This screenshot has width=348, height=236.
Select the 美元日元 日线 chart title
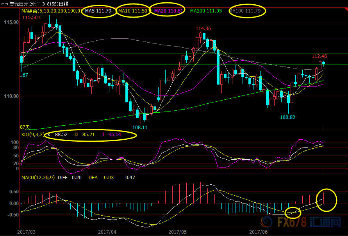[39, 4]
